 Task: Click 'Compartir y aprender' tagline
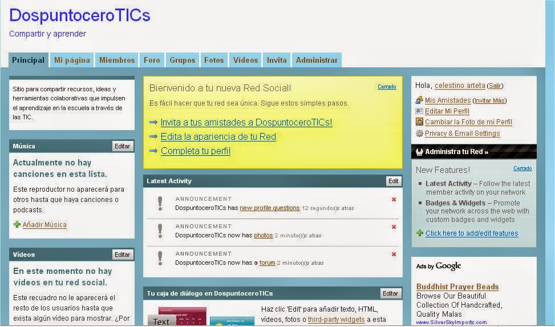coord(47,34)
